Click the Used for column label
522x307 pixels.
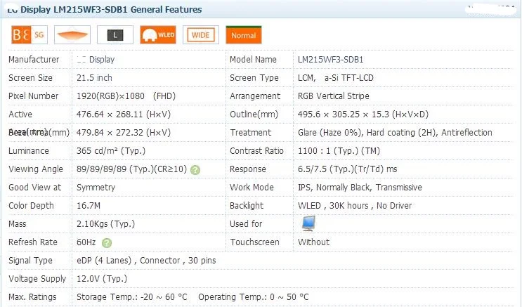pyautogui.click(x=246, y=224)
